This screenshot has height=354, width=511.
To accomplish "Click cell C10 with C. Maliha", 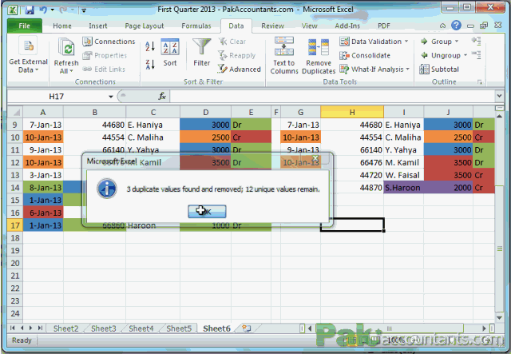I will 153,137.
